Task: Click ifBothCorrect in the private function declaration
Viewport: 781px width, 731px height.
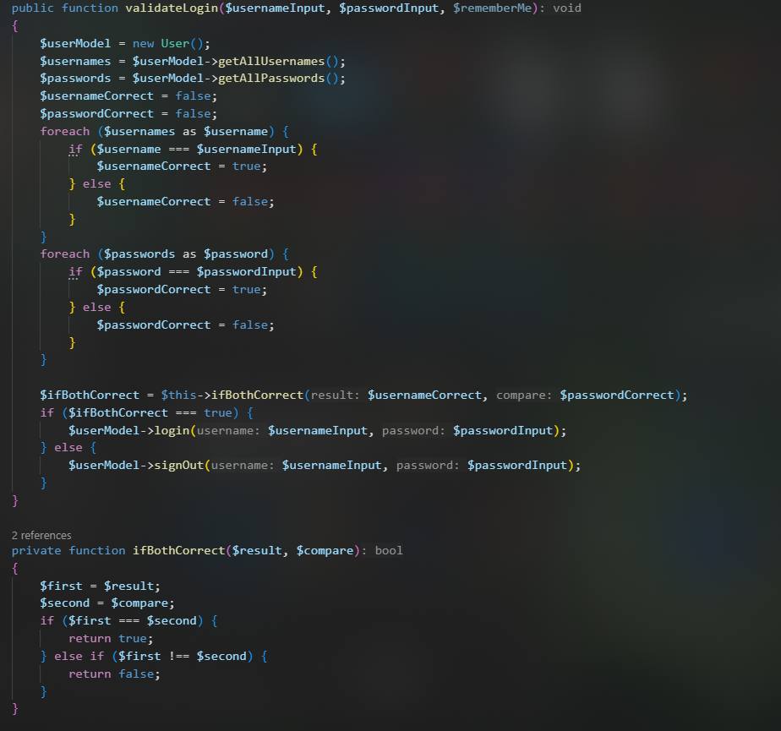Action: point(178,550)
